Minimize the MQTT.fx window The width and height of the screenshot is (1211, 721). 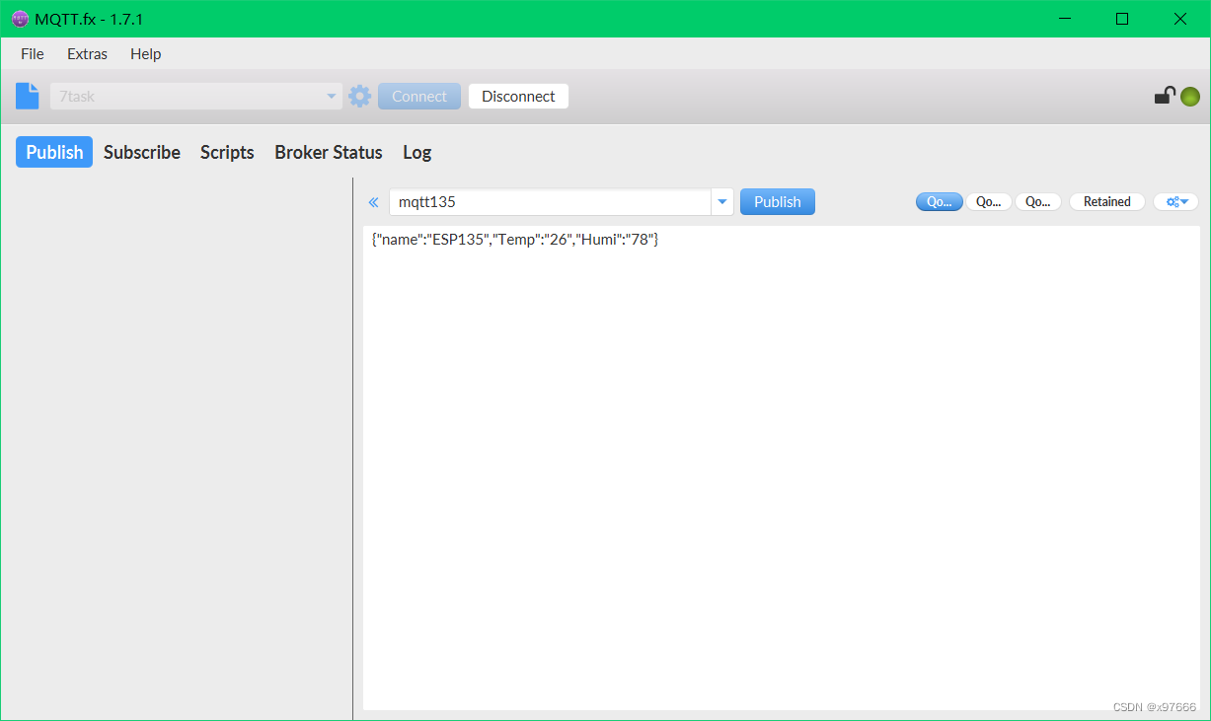click(1065, 19)
